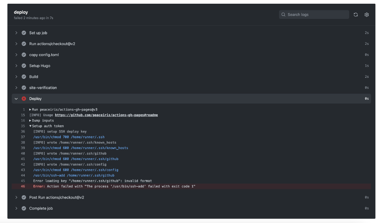Collapse the Setup auth token group
The width and height of the screenshot is (379, 223).
coord(30,126)
